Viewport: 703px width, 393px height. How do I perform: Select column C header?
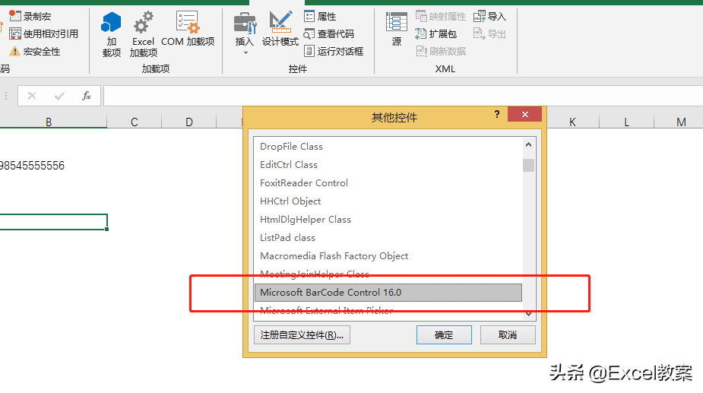(134, 122)
